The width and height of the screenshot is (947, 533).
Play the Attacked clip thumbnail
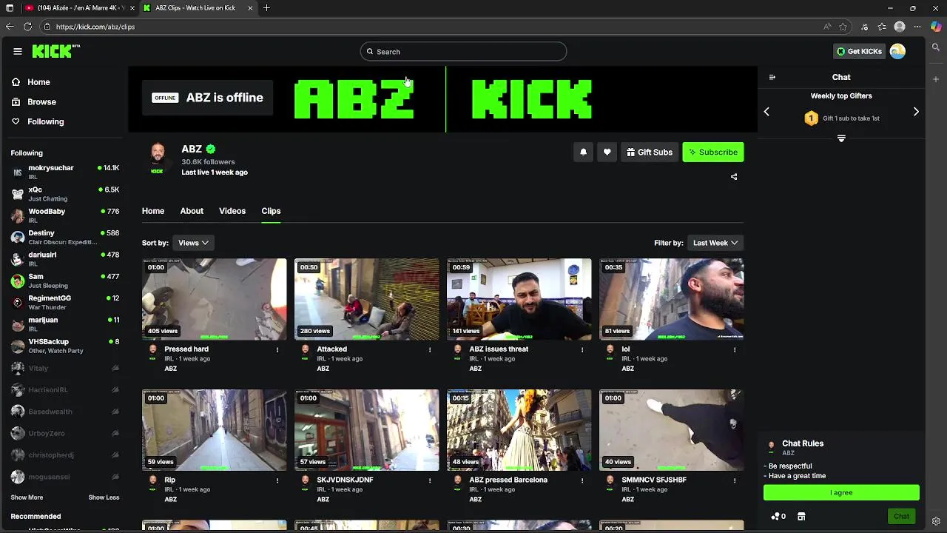pyautogui.click(x=366, y=299)
